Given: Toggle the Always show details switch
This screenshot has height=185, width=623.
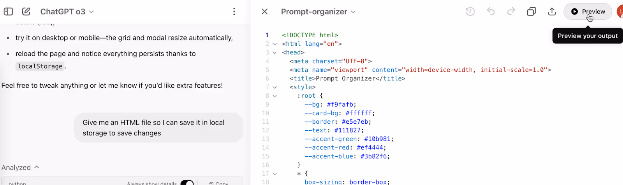Looking at the screenshot, I should (x=187, y=183).
